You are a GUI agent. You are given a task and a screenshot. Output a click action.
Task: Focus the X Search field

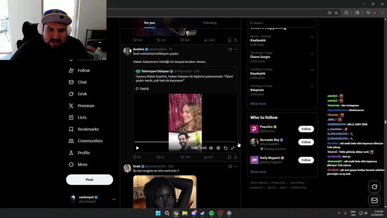(282, 23)
